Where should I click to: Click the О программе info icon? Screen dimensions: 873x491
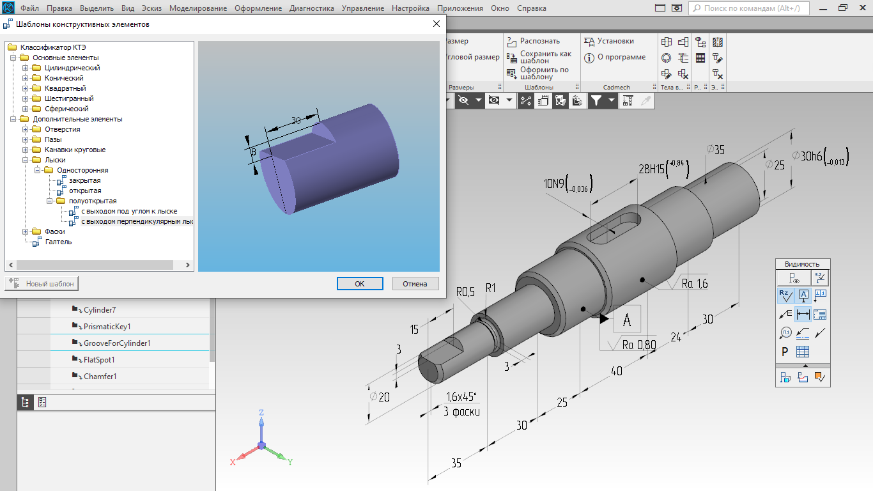click(589, 58)
